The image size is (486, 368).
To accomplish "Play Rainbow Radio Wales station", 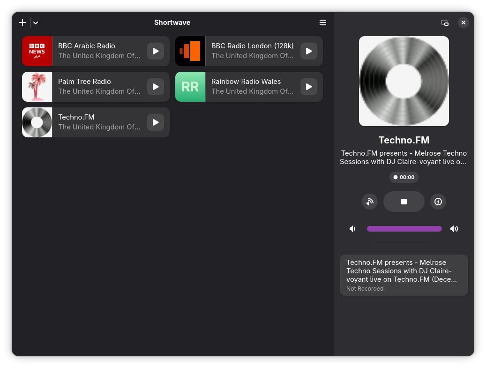I will click(x=309, y=87).
